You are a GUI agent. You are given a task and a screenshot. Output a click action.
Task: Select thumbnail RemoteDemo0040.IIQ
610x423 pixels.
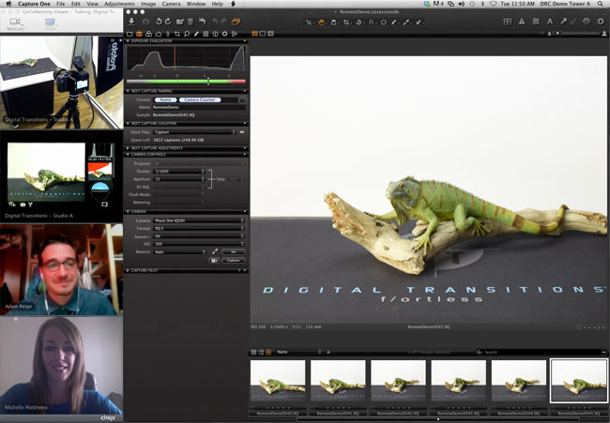pos(278,381)
